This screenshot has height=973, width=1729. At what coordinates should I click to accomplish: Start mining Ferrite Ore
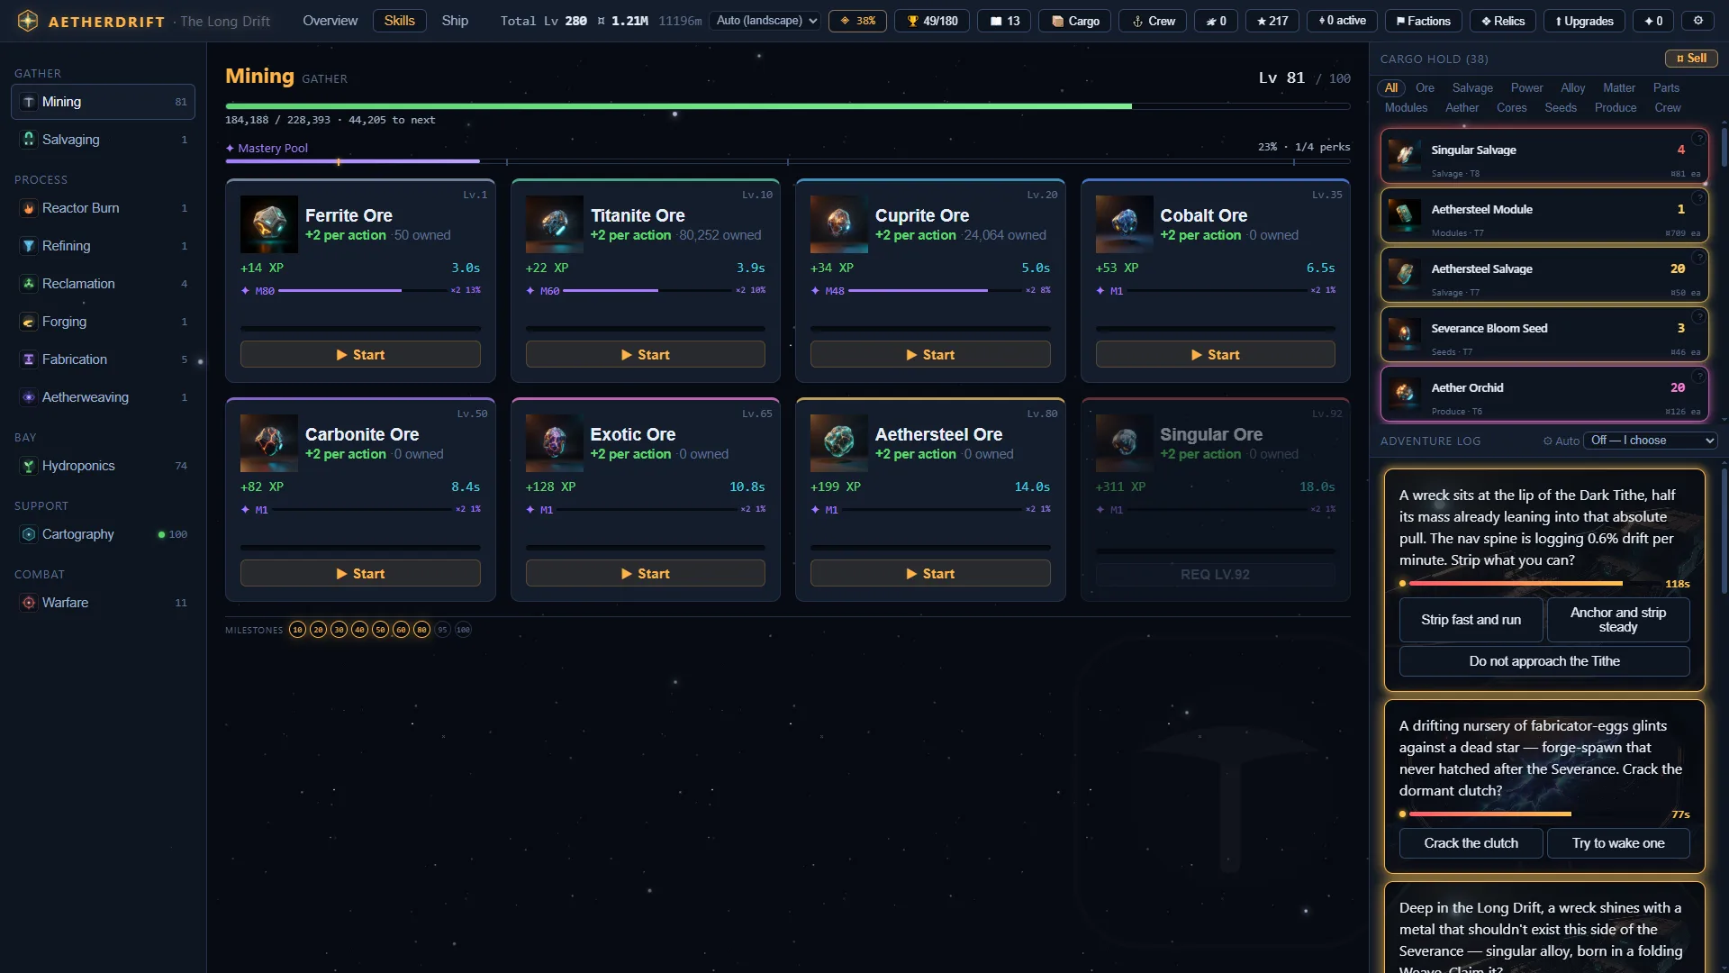[360, 355]
